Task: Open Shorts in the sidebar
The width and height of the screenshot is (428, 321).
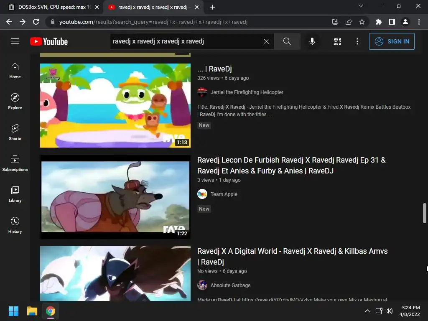Action: tap(15, 132)
